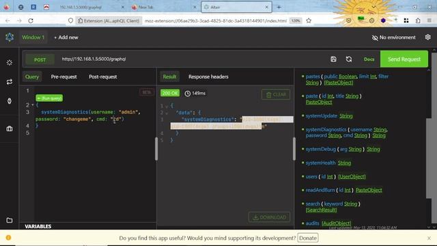Toggle the No environment selector

tap(393, 38)
